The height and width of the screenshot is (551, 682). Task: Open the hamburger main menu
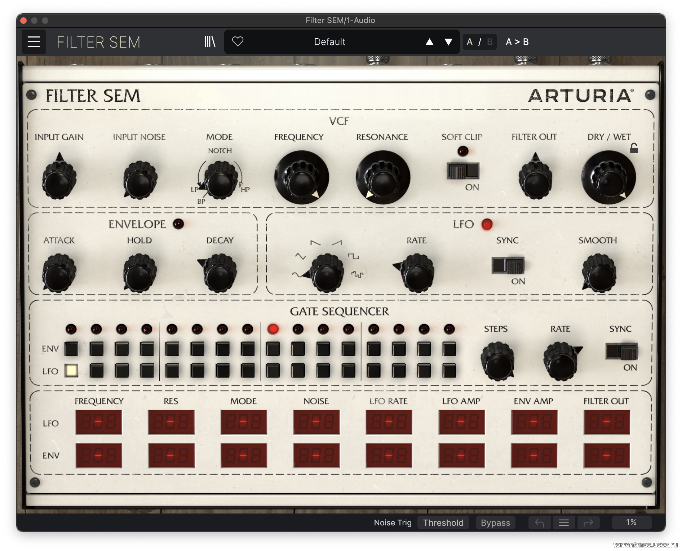(34, 42)
